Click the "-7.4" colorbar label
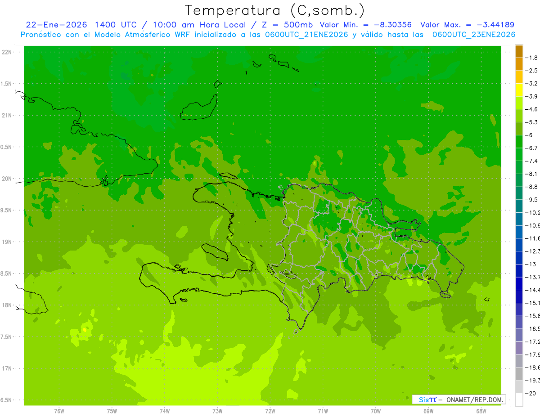540x417 pixels. [x=531, y=161]
